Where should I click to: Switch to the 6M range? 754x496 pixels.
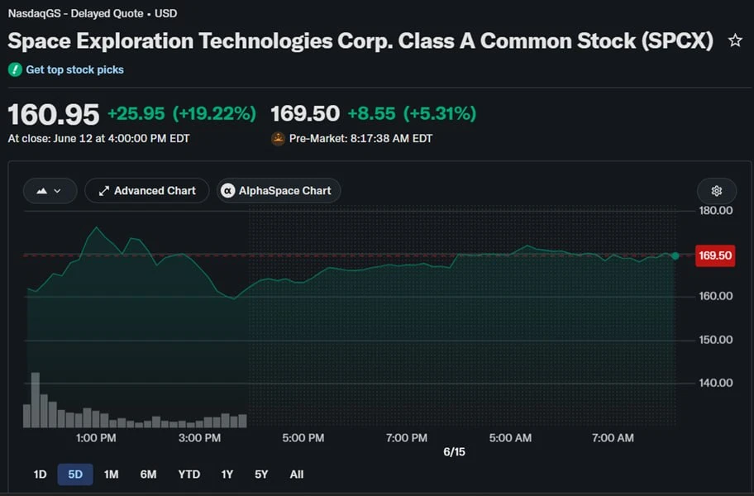(x=148, y=475)
